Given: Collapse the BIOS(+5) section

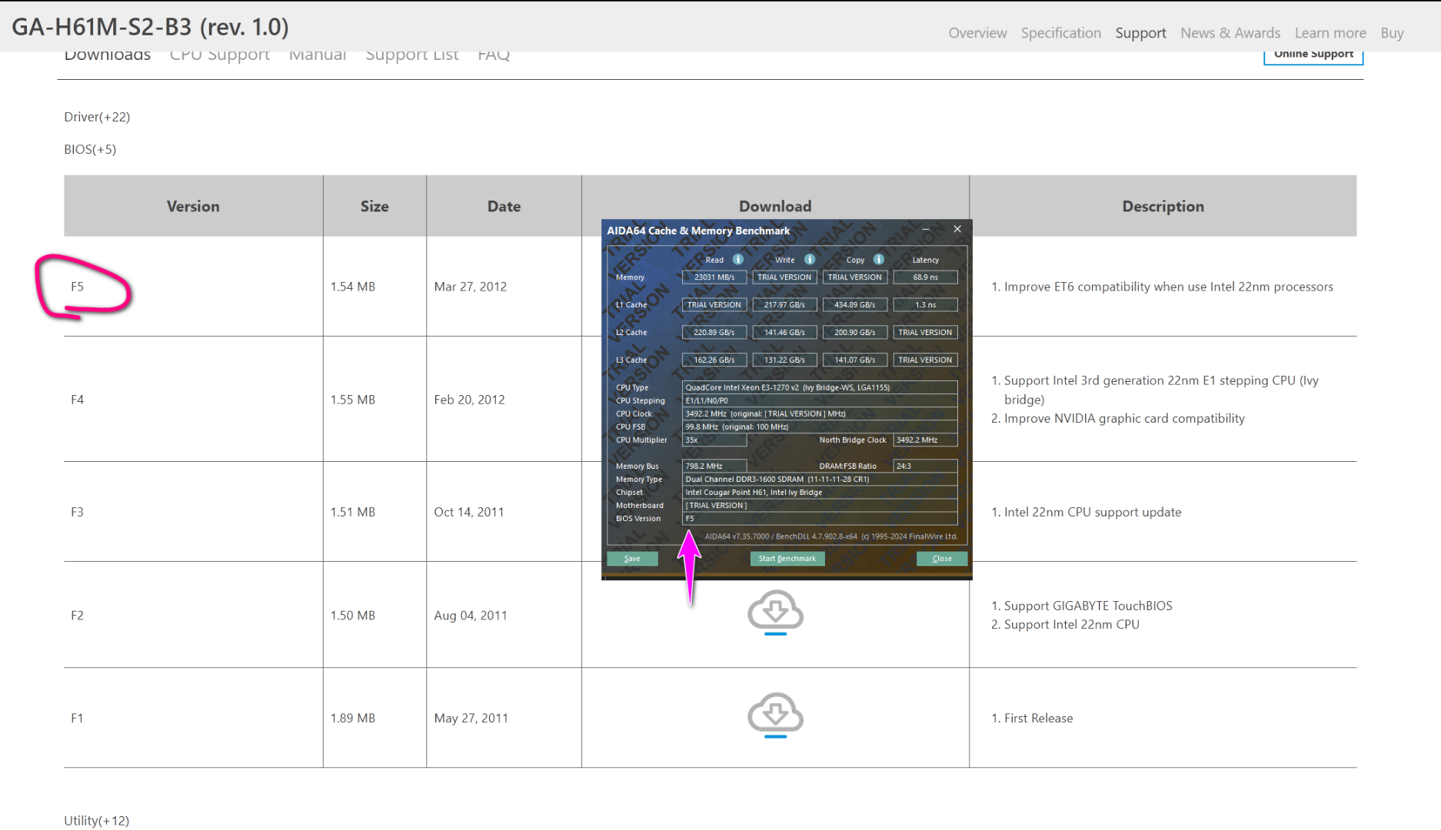Looking at the screenshot, I should tap(90, 149).
